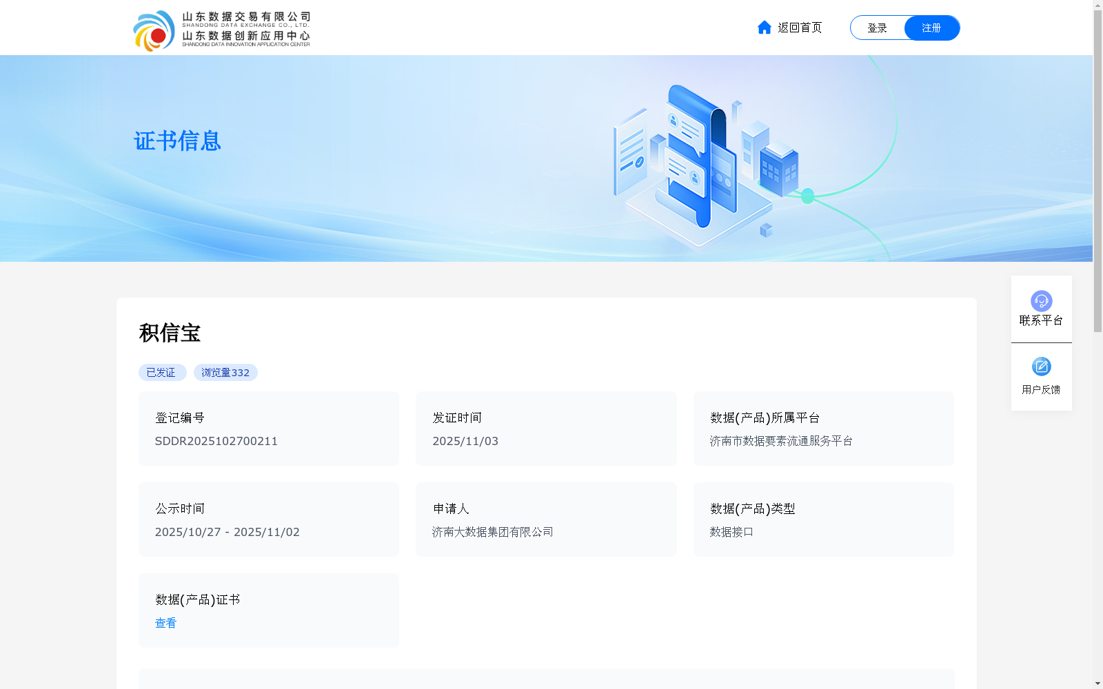Click publicity period 2025/10/27 - 2025/11/02
The width and height of the screenshot is (1103, 689).
tap(227, 532)
